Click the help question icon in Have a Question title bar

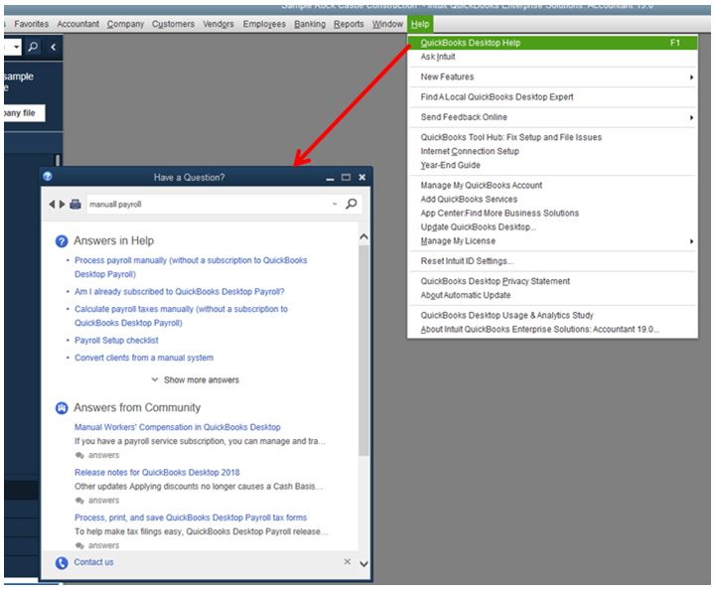pyautogui.click(x=48, y=177)
